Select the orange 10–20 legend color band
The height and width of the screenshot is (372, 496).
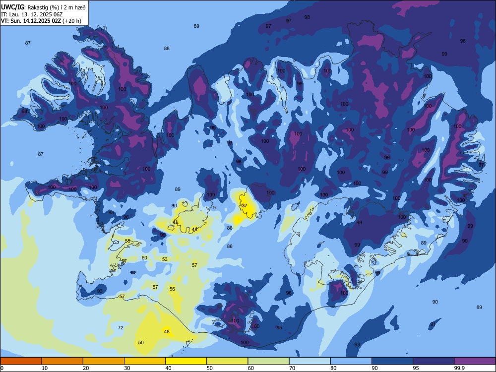[x=62, y=361]
